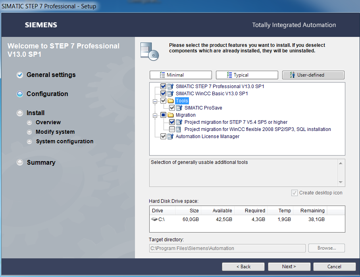Click Next to continue setup

click(289, 267)
